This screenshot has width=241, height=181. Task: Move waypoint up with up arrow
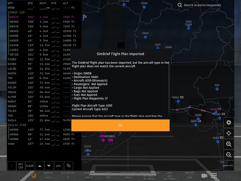pos(40,166)
